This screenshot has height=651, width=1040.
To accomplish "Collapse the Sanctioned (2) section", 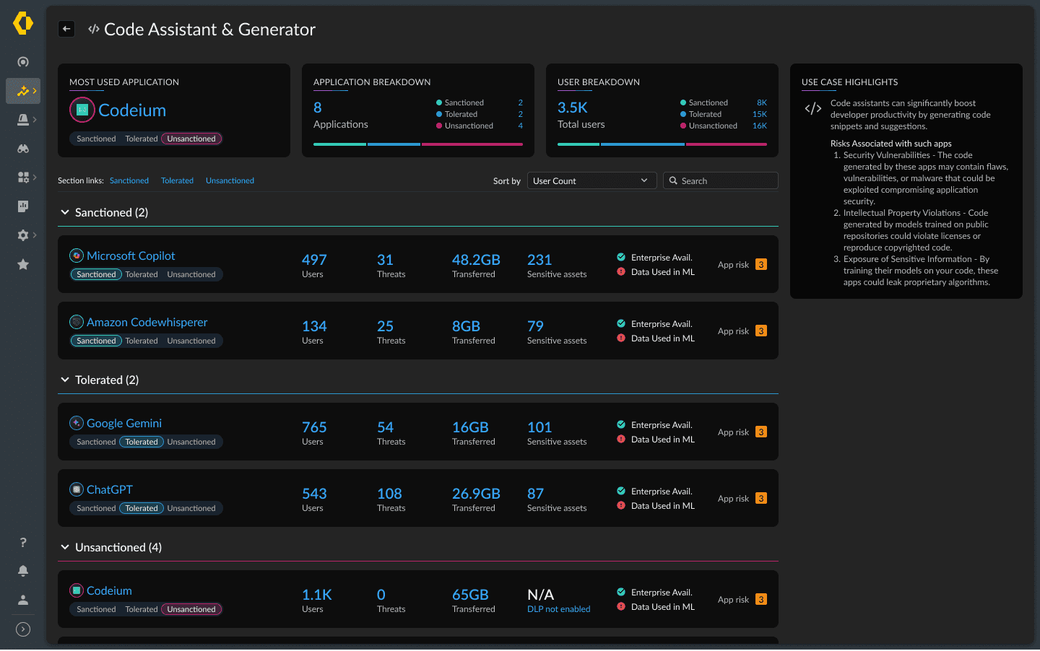I will [65, 212].
